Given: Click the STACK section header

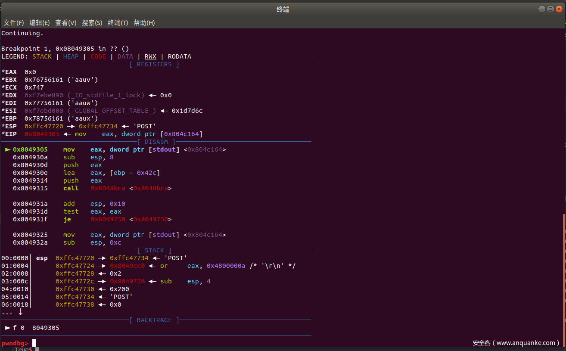Looking at the screenshot, I should pyautogui.click(x=154, y=250).
